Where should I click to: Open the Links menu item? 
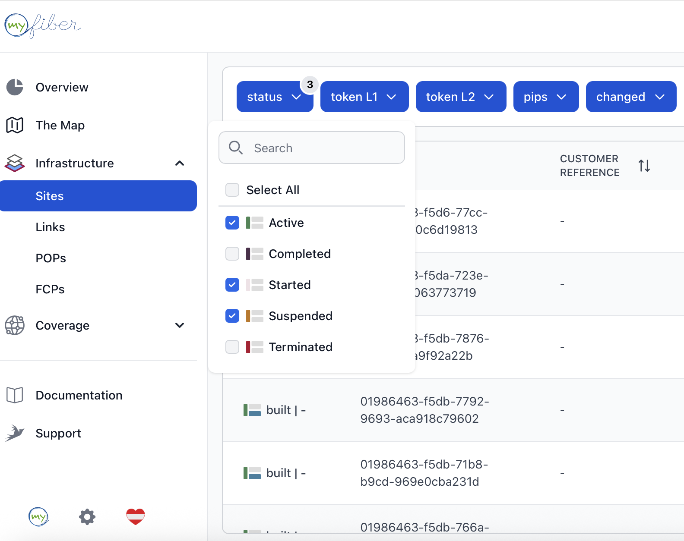coord(50,227)
